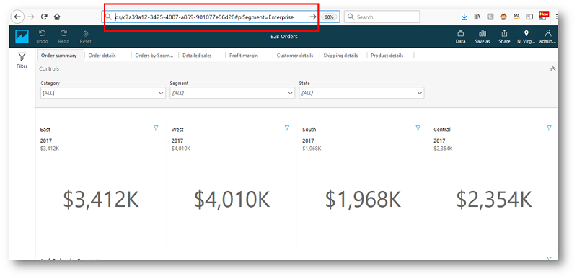This screenshot has width=577, height=279.
Task: Open the Detailed sales tab
Action: click(x=197, y=56)
